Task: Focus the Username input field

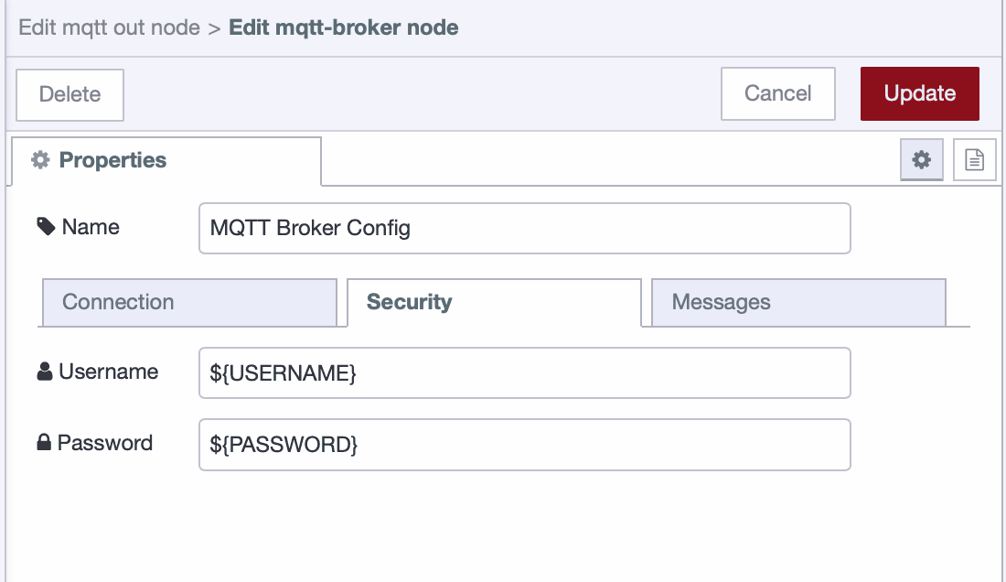Action: (x=525, y=372)
